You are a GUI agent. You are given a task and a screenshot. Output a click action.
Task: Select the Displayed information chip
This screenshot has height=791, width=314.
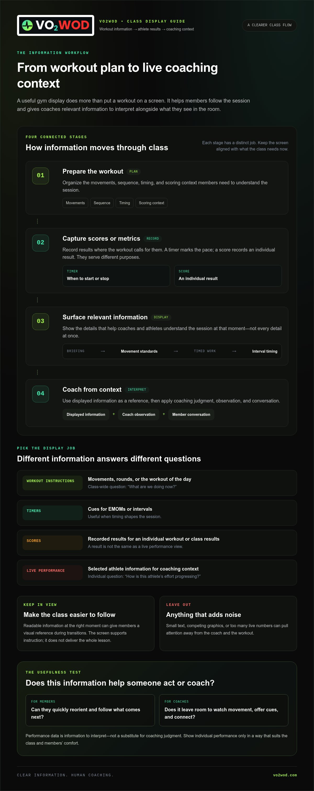coord(86,415)
